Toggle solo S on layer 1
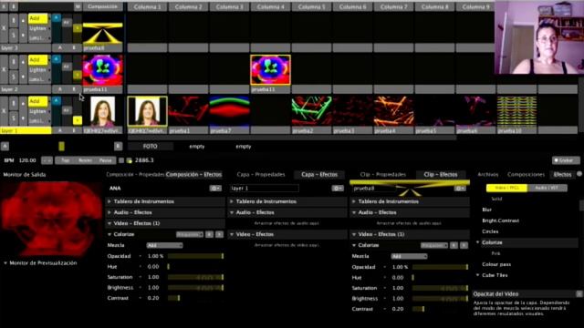This screenshot has height=328, width=584. [14, 118]
